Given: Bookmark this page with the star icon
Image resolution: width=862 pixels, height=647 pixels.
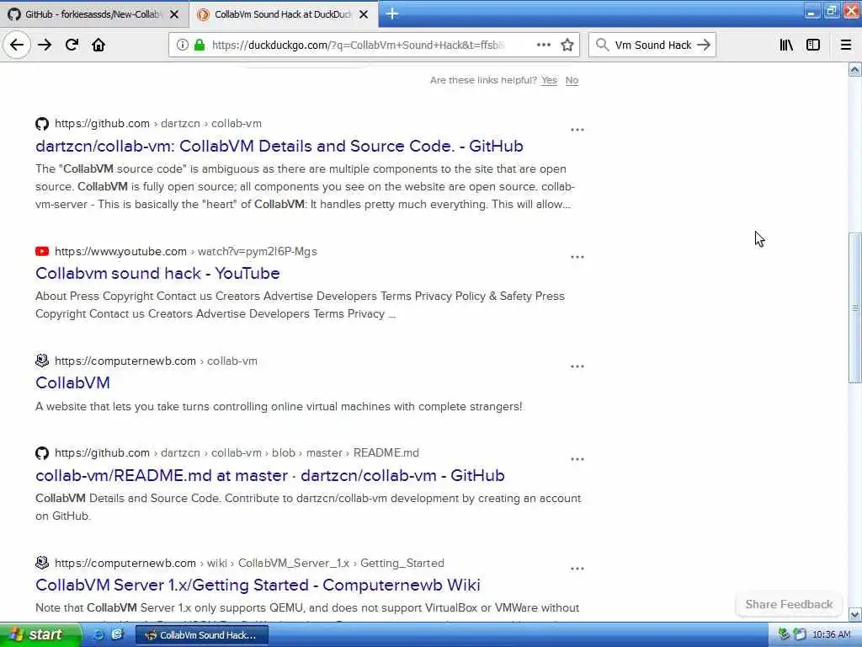Looking at the screenshot, I should 567,45.
